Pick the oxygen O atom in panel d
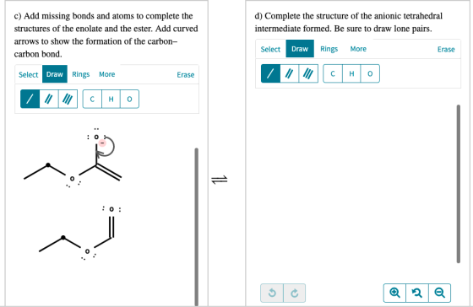This screenshot has height=307, width=473. (x=370, y=73)
